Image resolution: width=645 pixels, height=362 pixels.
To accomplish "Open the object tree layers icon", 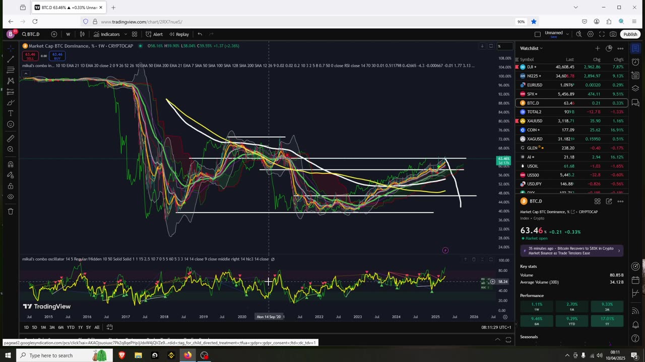I will [636, 89].
